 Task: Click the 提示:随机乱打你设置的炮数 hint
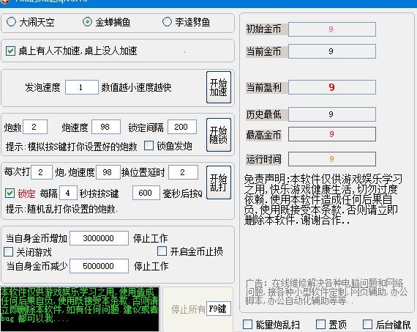61,209
